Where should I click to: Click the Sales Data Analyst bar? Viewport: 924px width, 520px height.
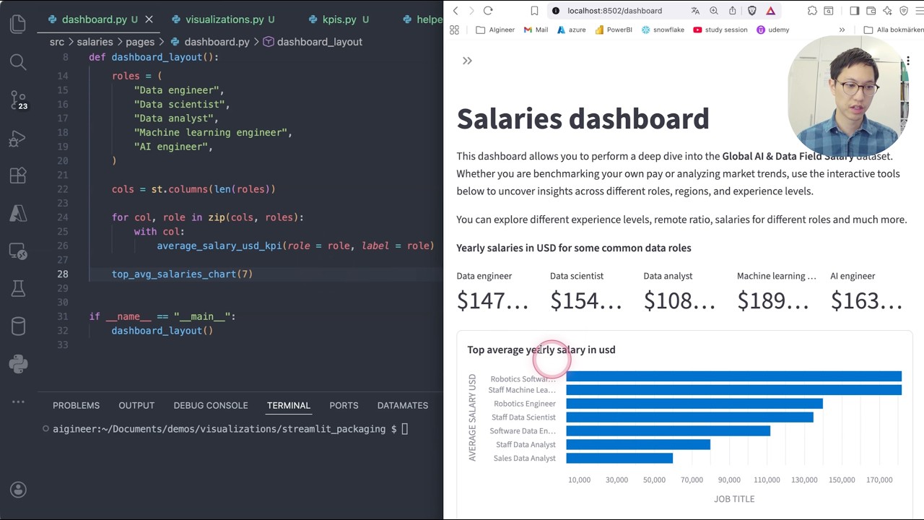pyautogui.click(x=619, y=458)
